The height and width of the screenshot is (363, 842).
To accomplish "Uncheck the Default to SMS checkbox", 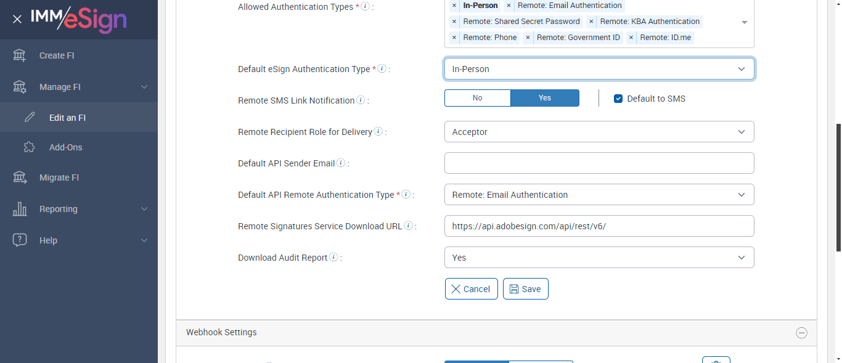I will tap(618, 99).
